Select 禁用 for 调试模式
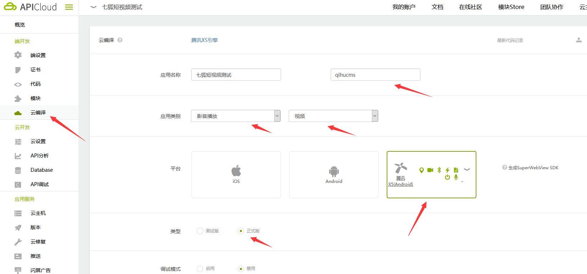The height and width of the screenshot is (274, 587). pos(241,269)
